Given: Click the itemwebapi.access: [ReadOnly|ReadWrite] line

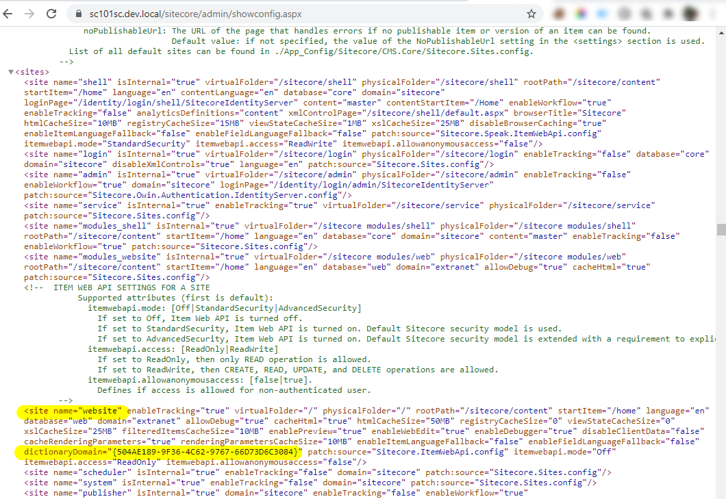Looking at the screenshot, I should pyautogui.click(x=183, y=349).
